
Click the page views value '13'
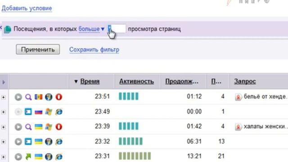(x=221, y=141)
